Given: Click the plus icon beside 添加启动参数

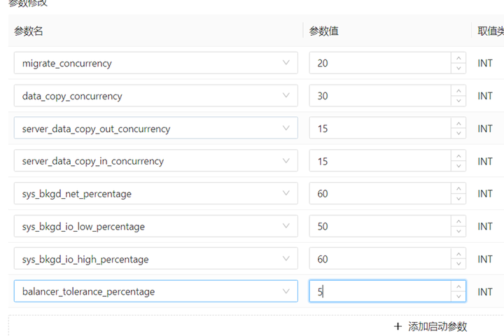Looking at the screenshot, I should pos(398,326).
